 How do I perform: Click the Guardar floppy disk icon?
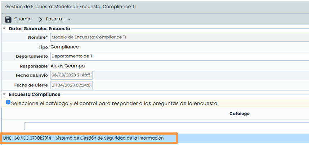pyautogui.click(x=8, y=19)
